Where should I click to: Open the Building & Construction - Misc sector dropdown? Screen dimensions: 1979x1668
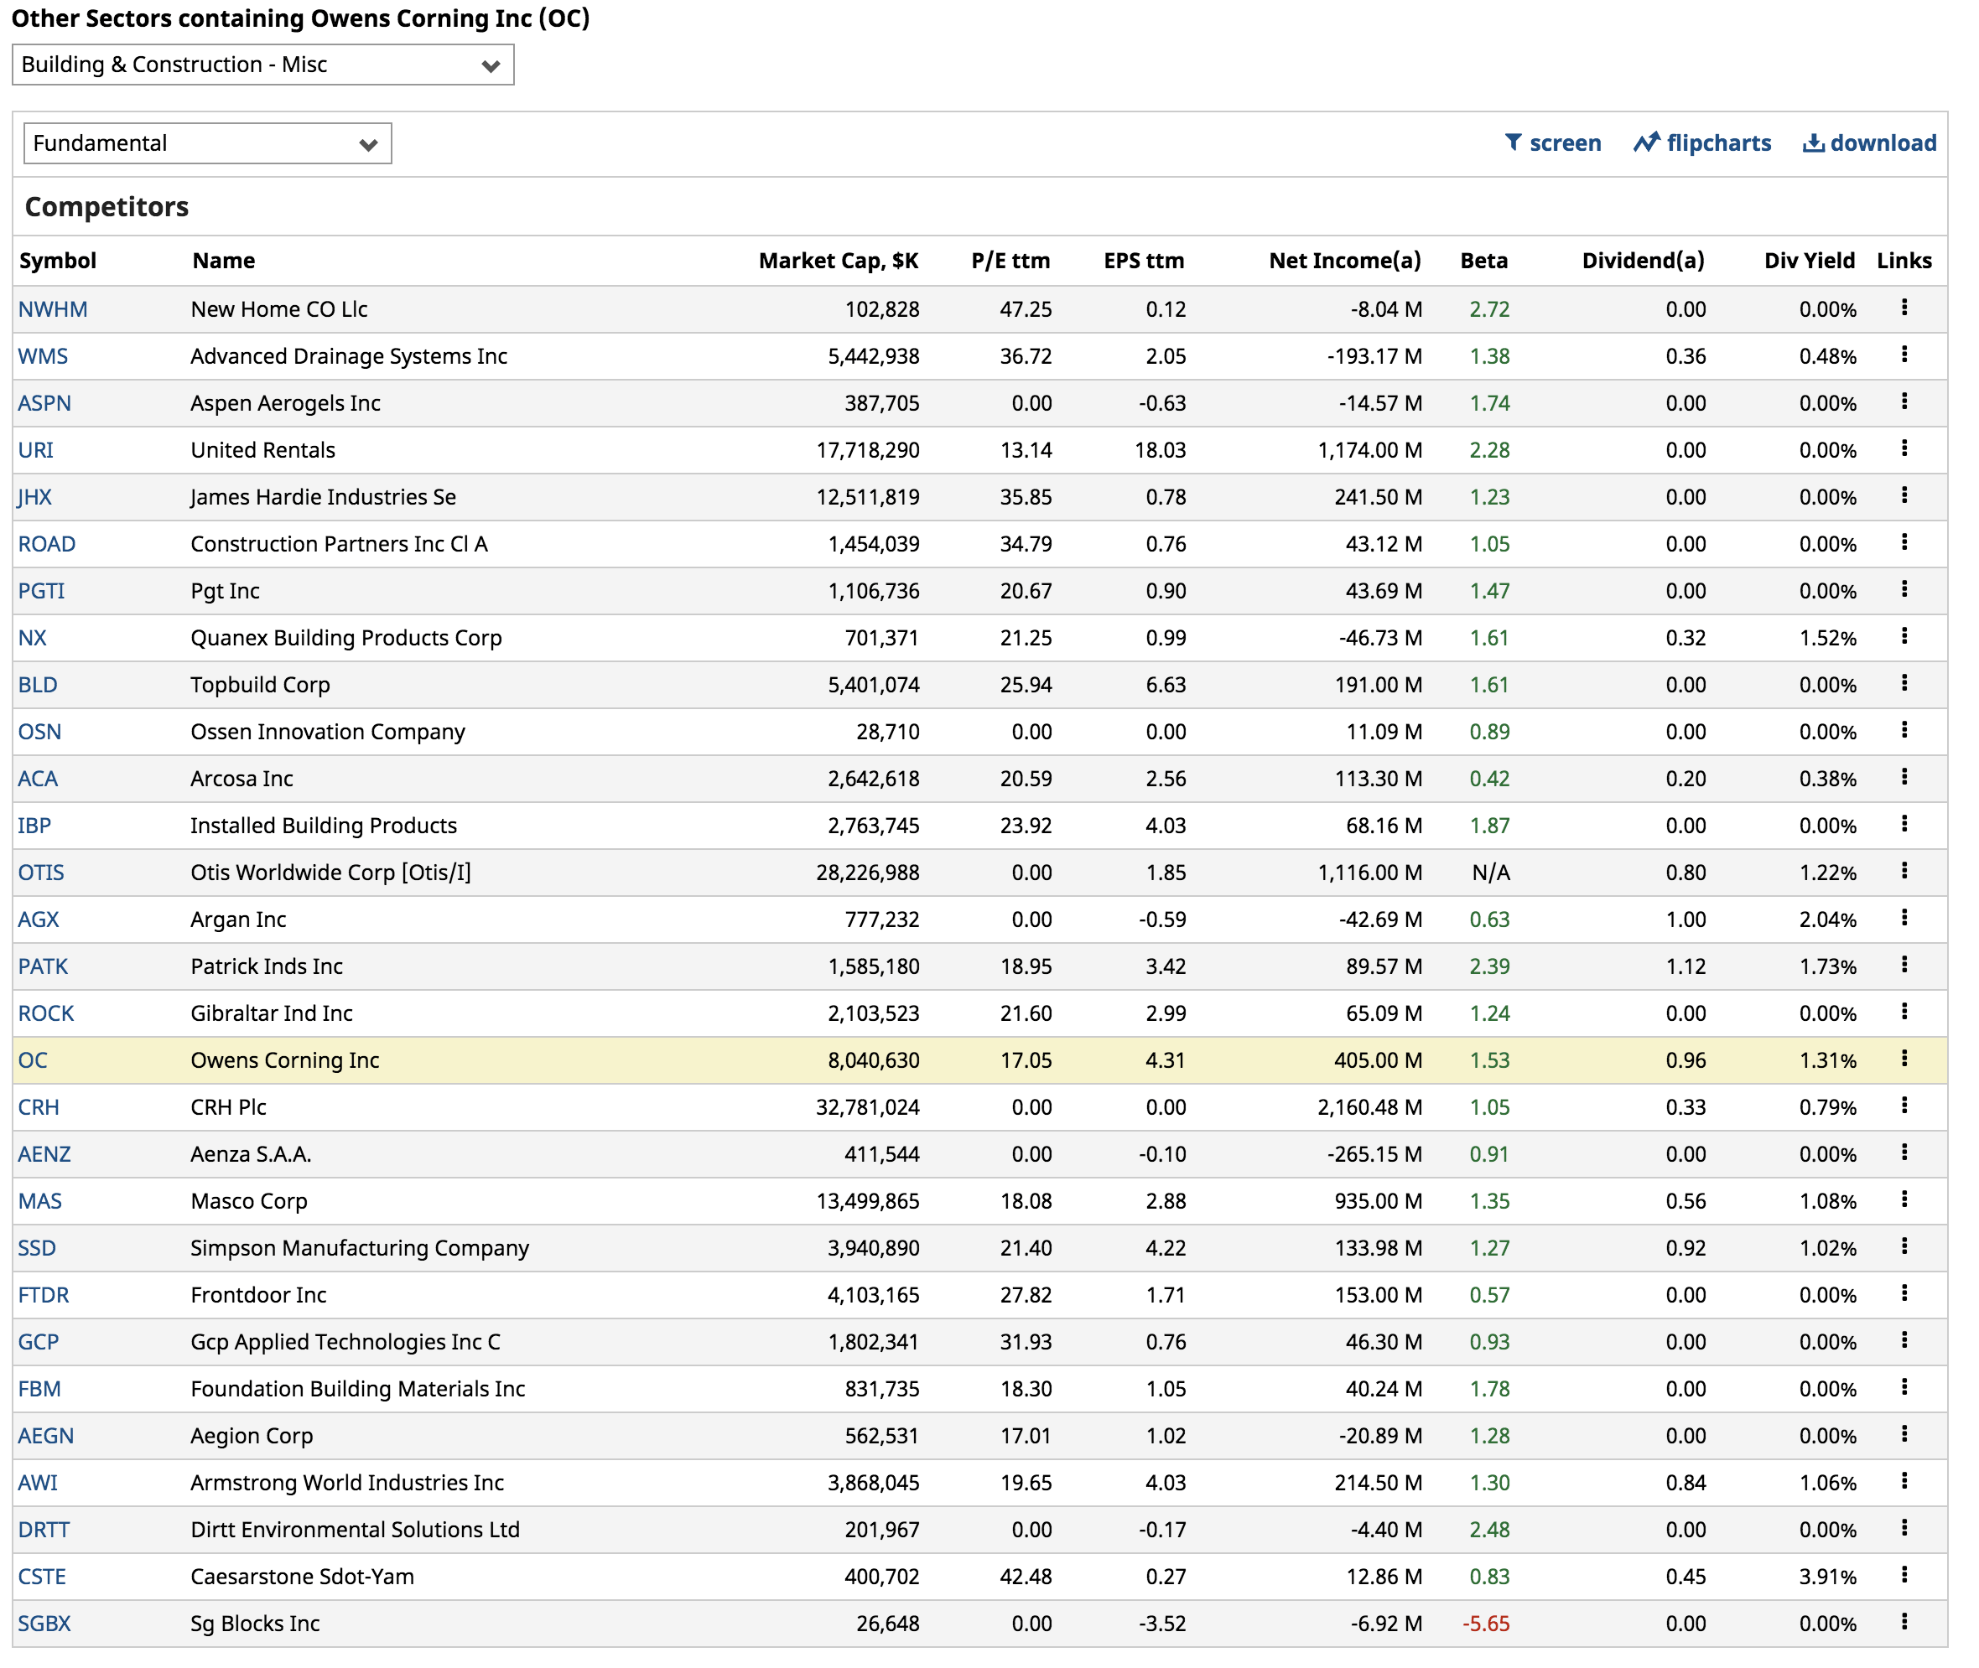coord(263,65)
